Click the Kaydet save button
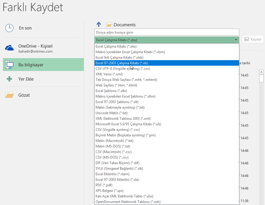Screen dimensions: 265x205 253,39
